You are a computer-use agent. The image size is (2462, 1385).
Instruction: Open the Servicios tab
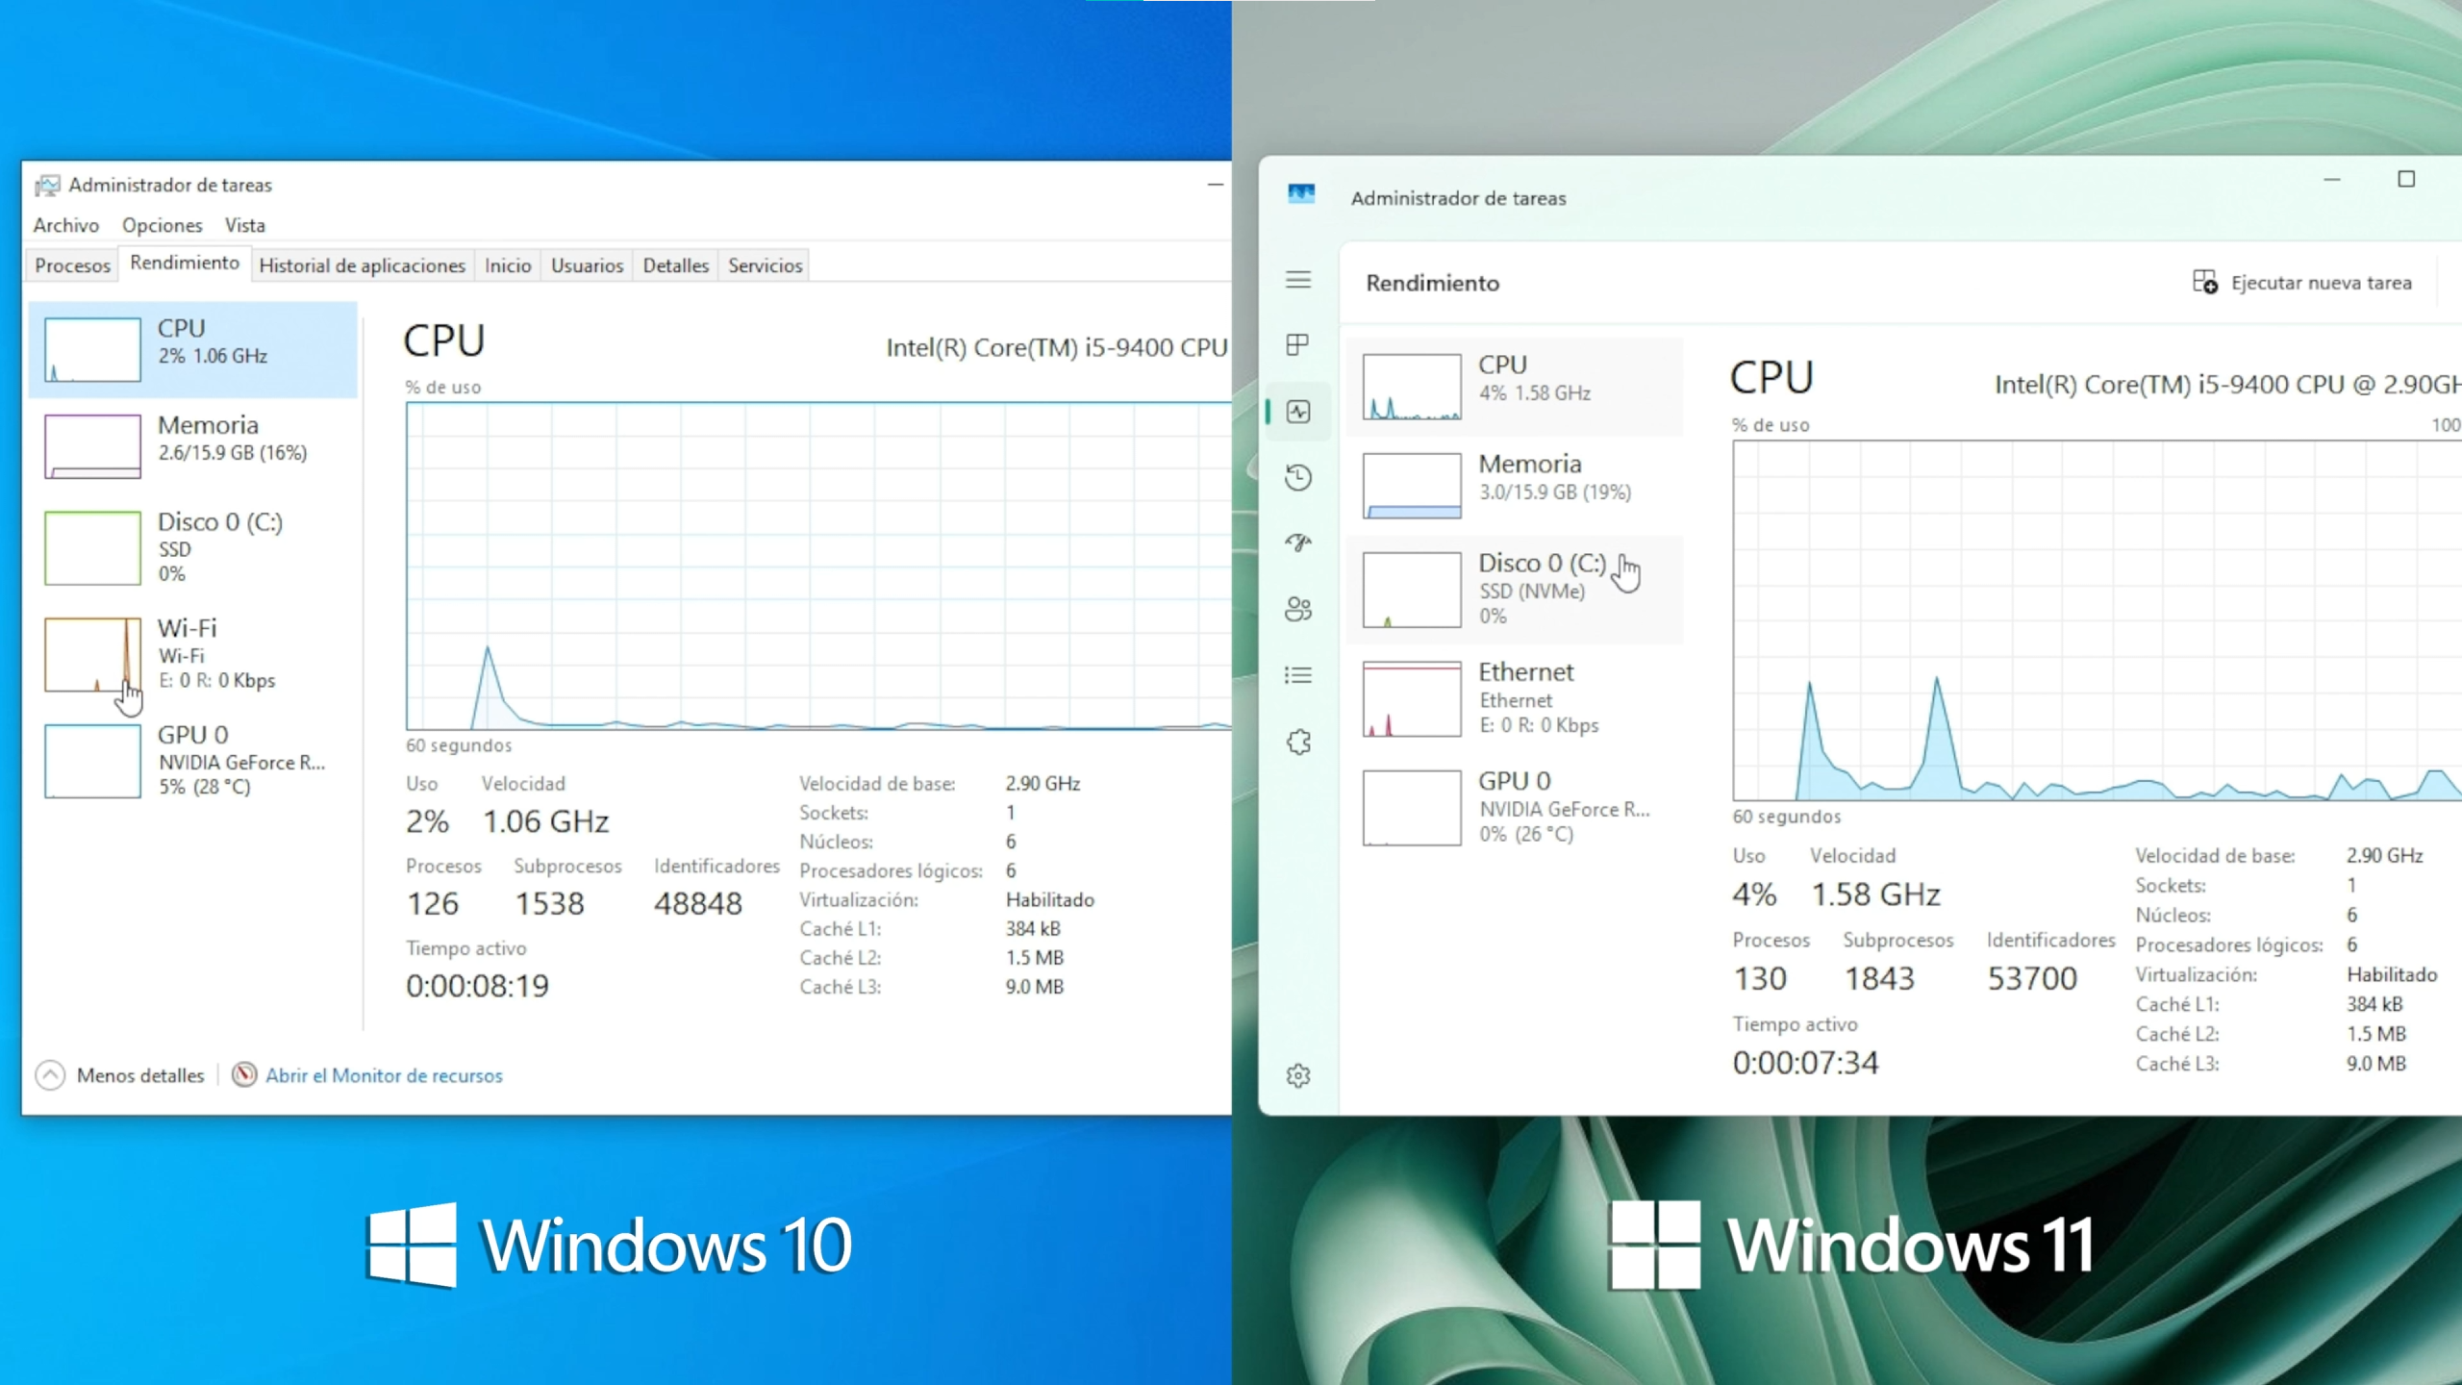766,265
